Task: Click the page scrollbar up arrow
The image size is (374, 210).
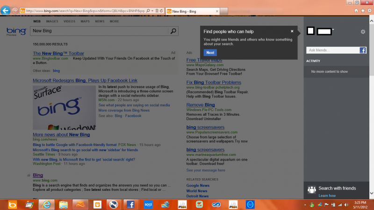Action: tap(371, 21)
